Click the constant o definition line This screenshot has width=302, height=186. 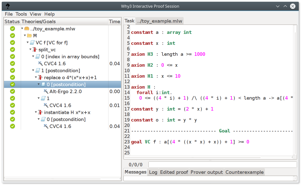(x=164, y=120)
